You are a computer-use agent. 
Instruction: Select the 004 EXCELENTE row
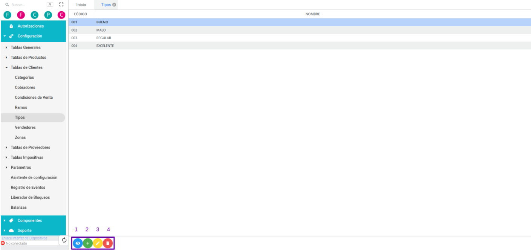(x=300, y=46)
